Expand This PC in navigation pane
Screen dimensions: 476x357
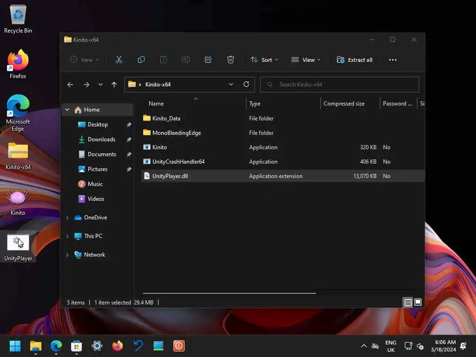pyautogui.click(x=67, y=236)
